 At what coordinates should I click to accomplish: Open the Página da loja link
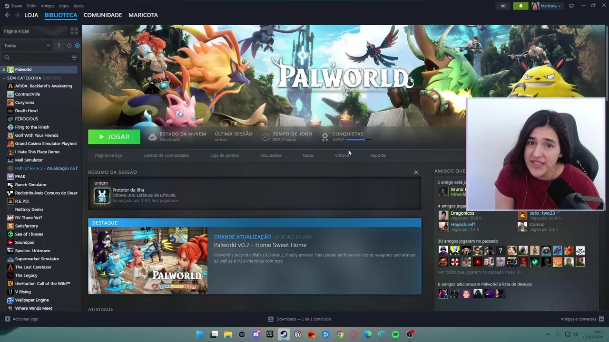point(108,155)
